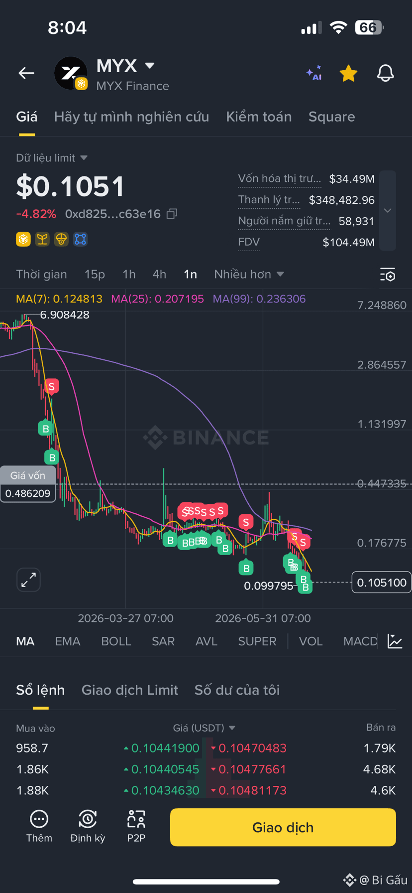Tap the FDV label
Image resolution: width=412 pixels, height=893 pixels.
(249, 242)
